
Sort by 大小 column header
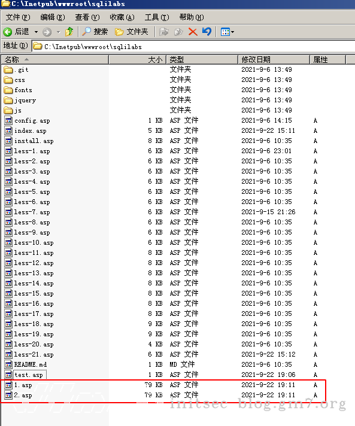click(x=138, y=59)
